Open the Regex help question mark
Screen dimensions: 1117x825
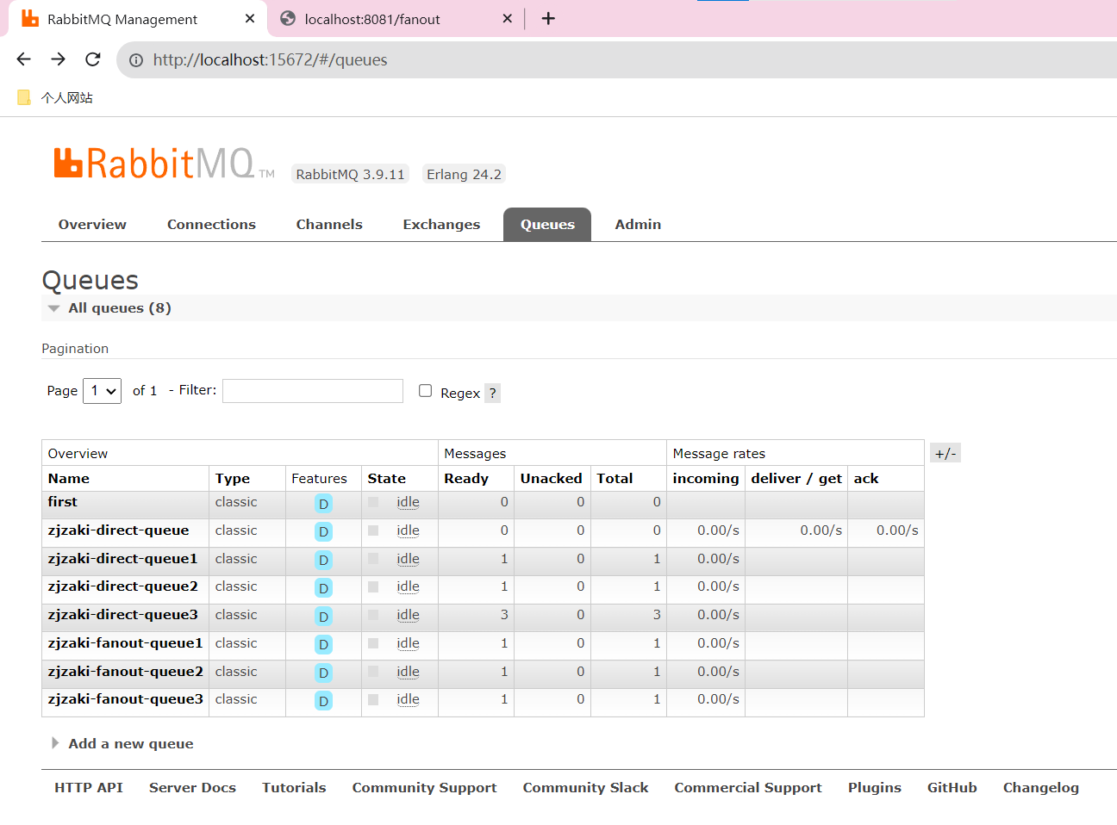click(x=492, y=393)
